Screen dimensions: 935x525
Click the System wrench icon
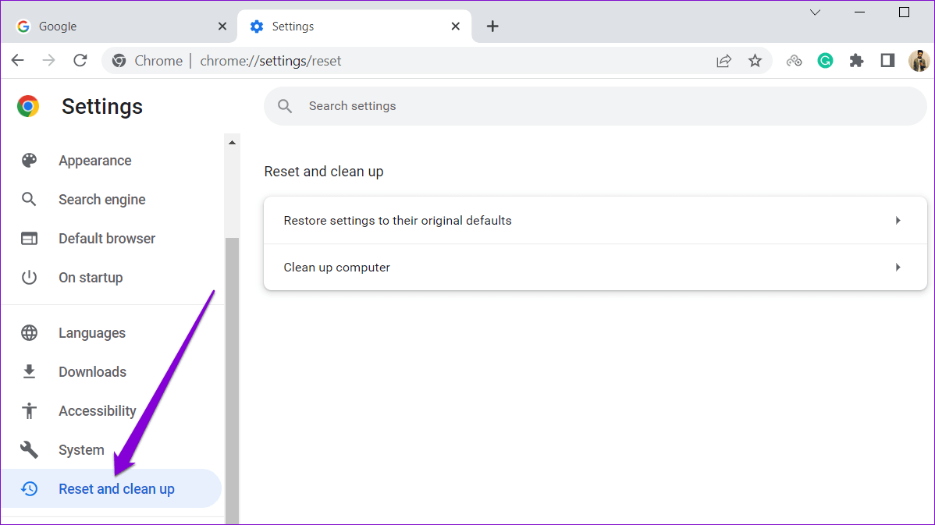(29, 450)
